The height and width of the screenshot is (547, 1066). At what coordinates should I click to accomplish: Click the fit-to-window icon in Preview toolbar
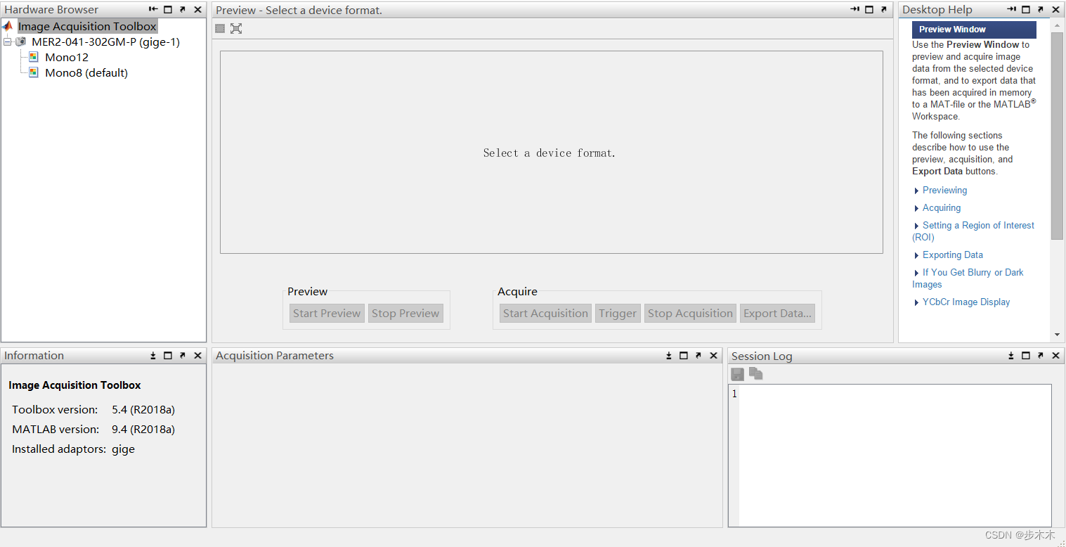tap(236, 28)
